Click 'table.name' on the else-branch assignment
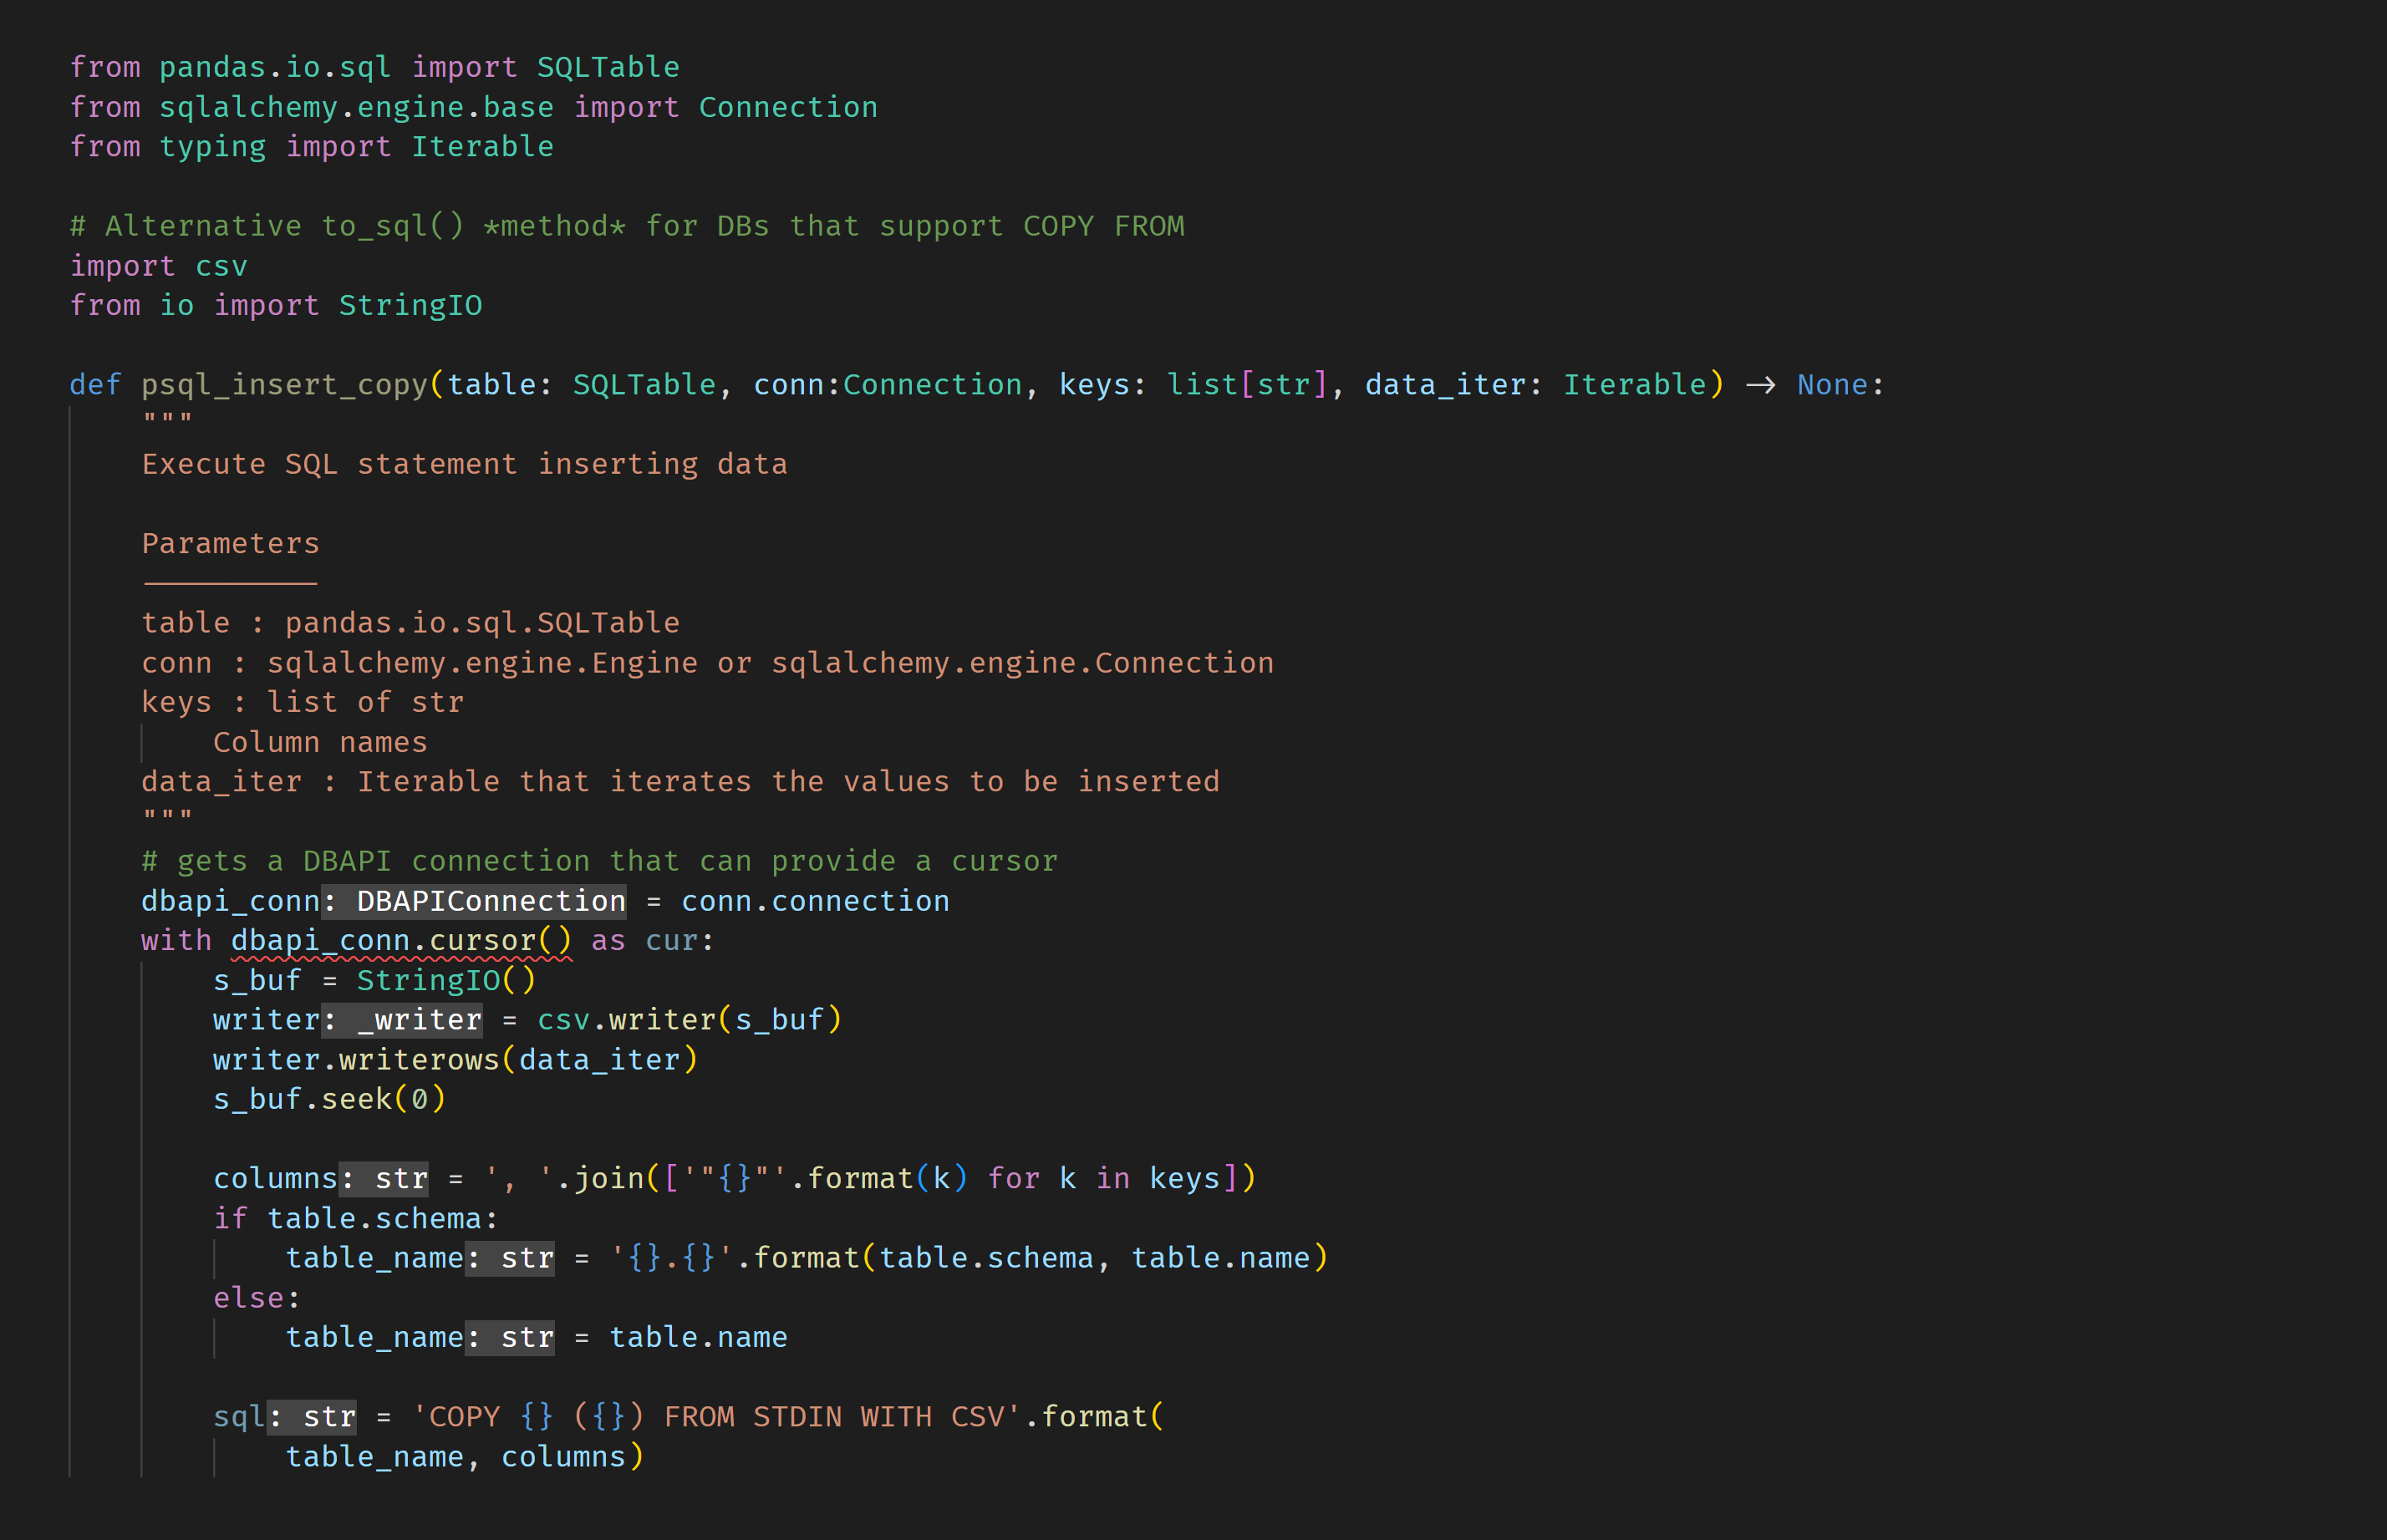 pos(698,1337)
